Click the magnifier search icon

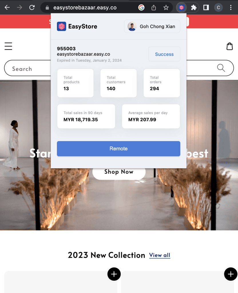[x=221, y=68]
